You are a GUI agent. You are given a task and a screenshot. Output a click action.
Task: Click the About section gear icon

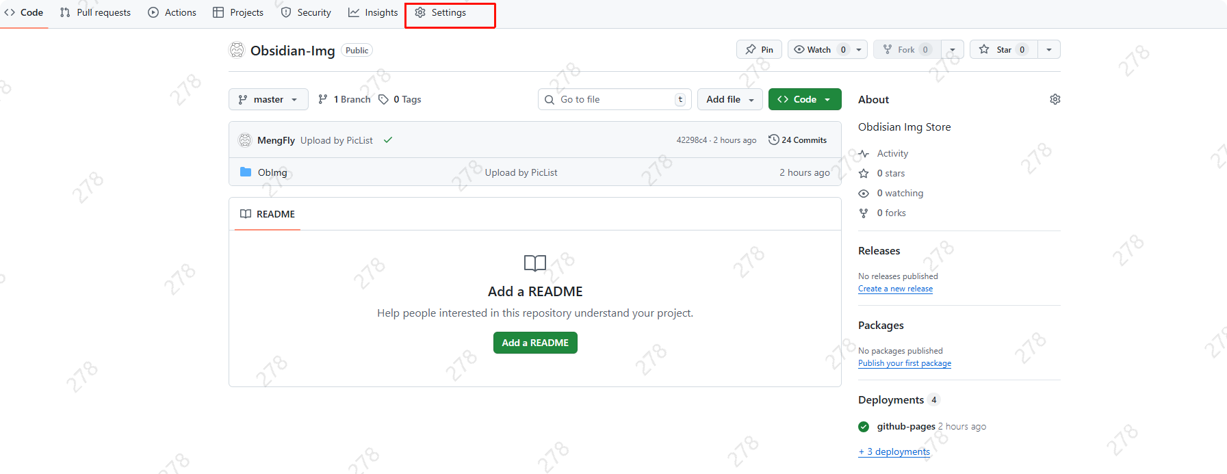[x=1055, y=99]
